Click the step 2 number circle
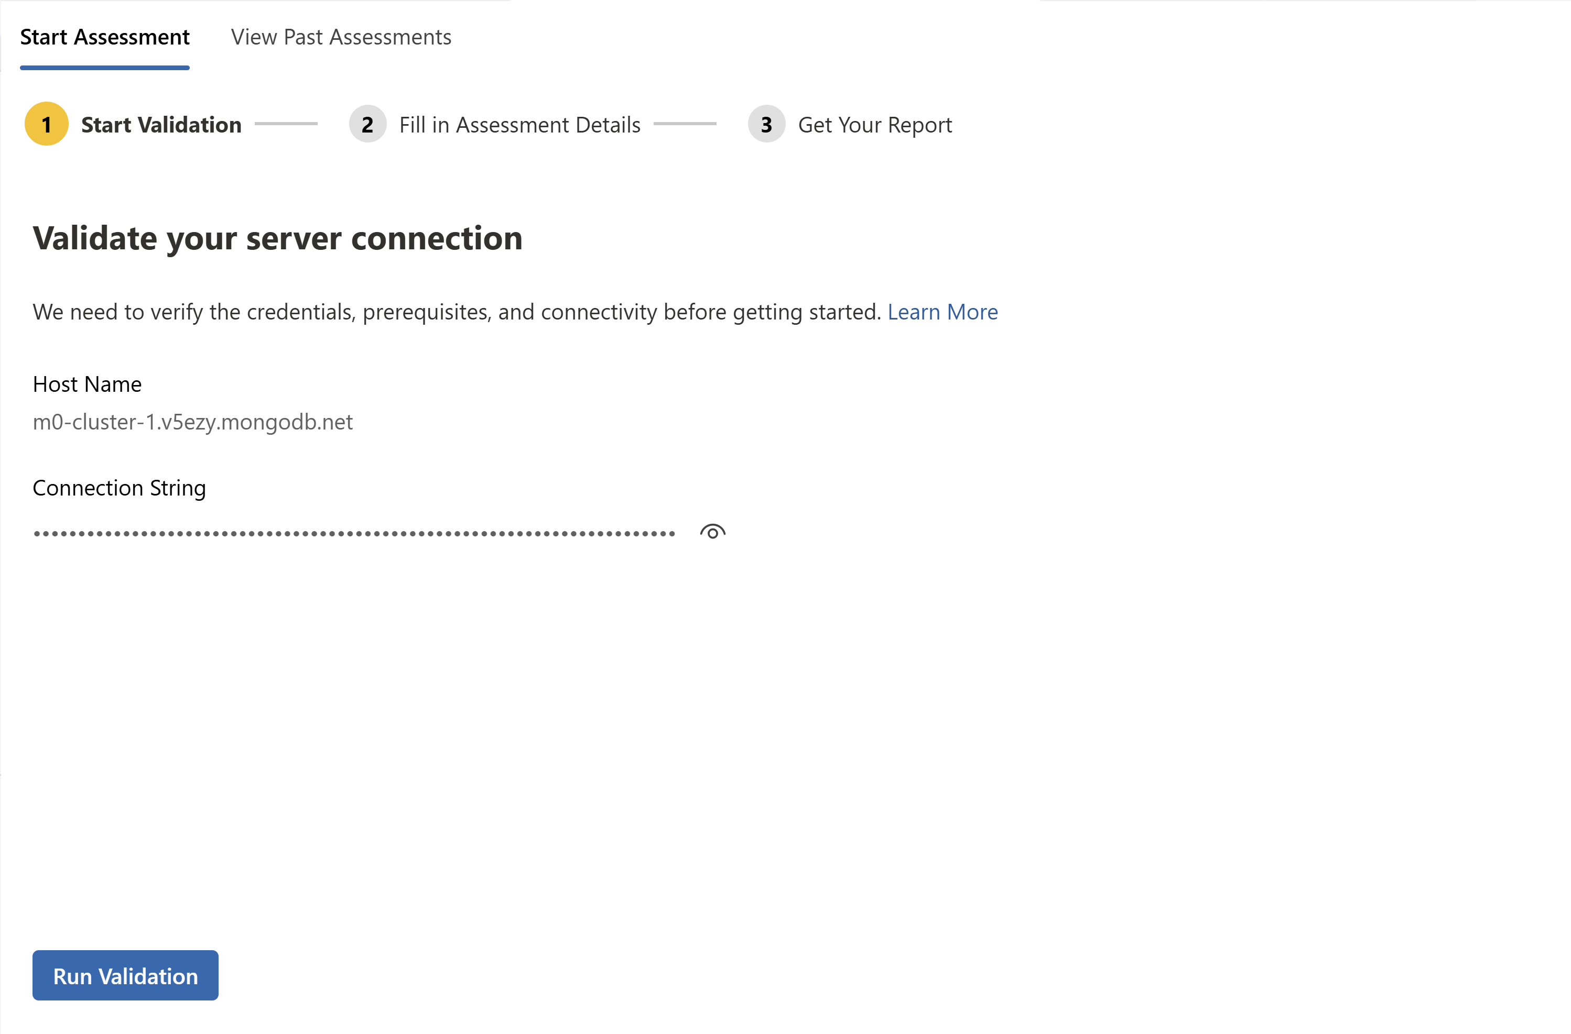 (367, 124)
